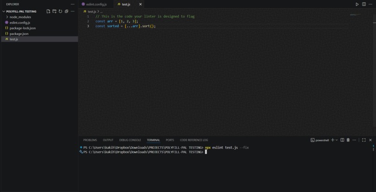Click the New Folder icon in Explorer header
The height and width of the screenshot is (192, 376).
(x=55, y=11)
